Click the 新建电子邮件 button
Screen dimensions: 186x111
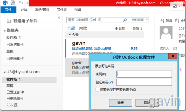click(x=22, y=21)
